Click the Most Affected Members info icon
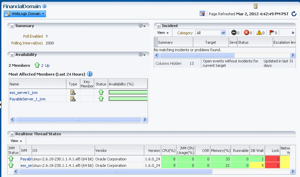300x177 pixels. 89,74
